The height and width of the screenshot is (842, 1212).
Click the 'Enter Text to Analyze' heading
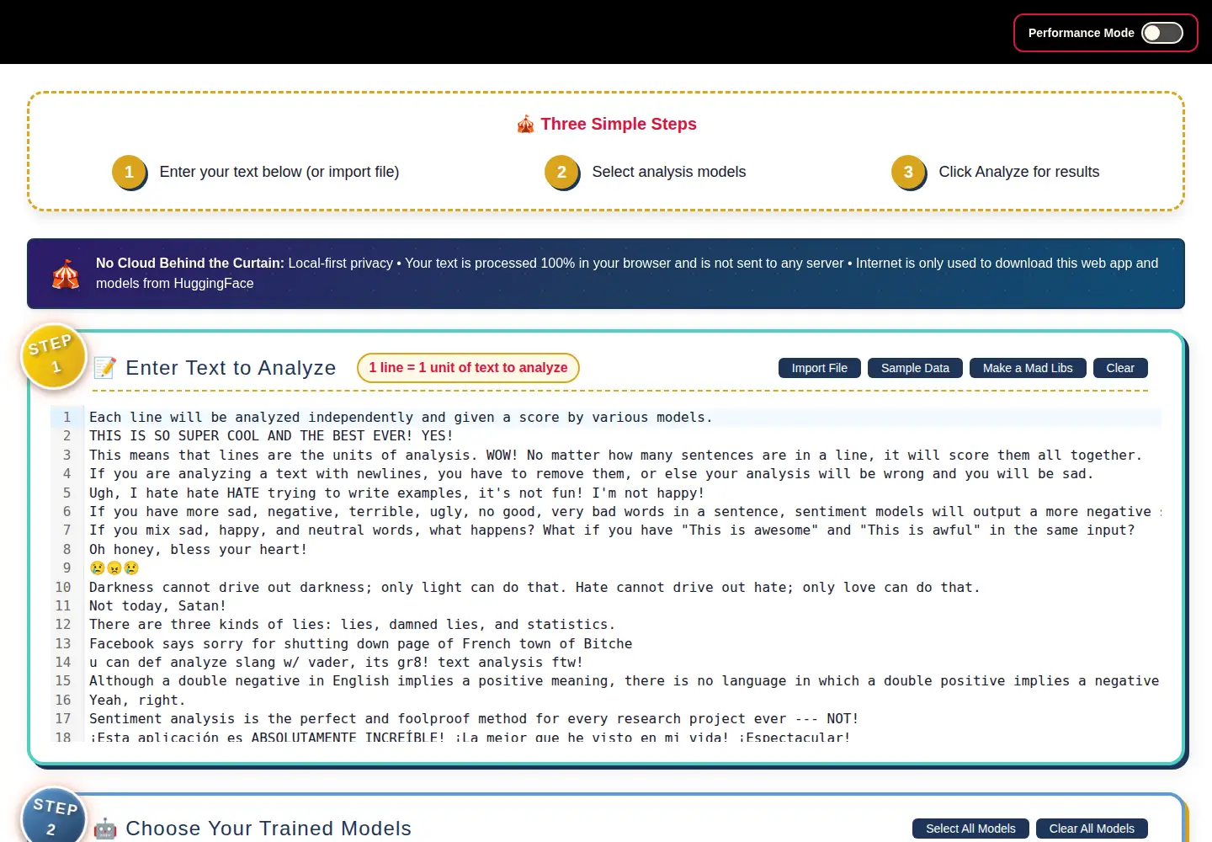231,368
